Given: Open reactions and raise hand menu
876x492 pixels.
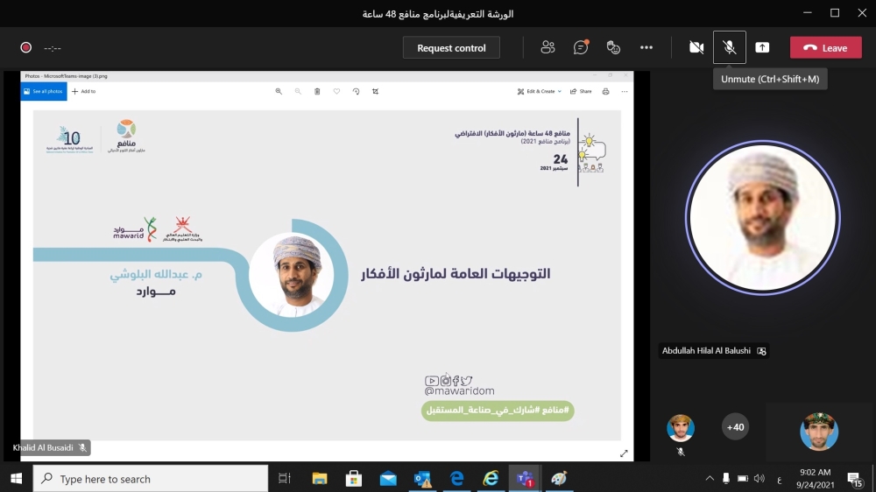Looking at the screenshot, I should coord(613,47).
